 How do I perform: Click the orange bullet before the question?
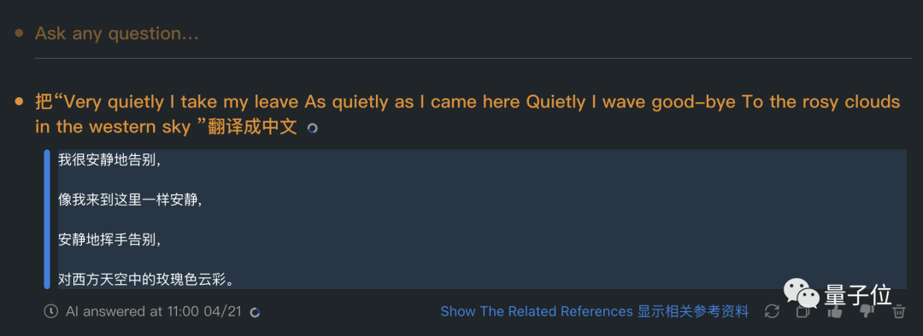tap(20, 102)
